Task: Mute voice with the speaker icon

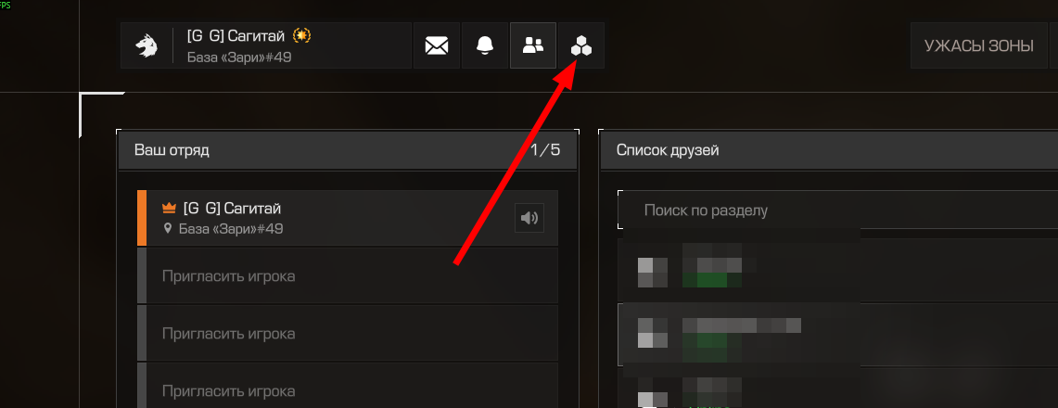Action: pos(529,218)
